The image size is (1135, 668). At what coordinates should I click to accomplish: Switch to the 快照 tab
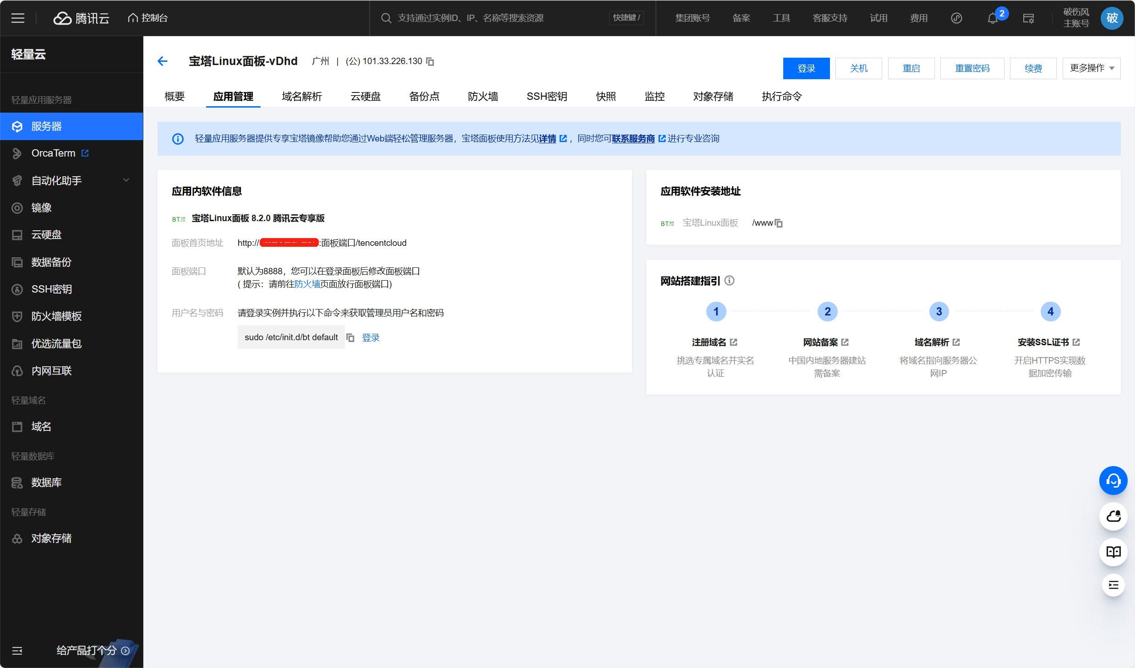click(x=606, y=96)
